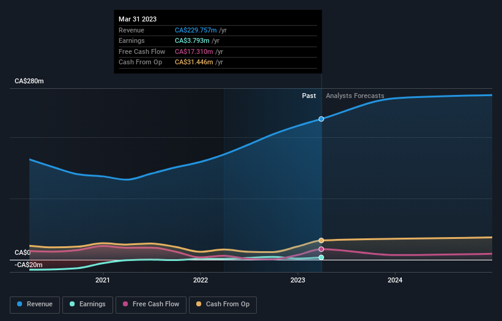The height and width of the screenshot is (321, 502).
Task: Toggle the Earnings legend series
Action: (87, 304)
